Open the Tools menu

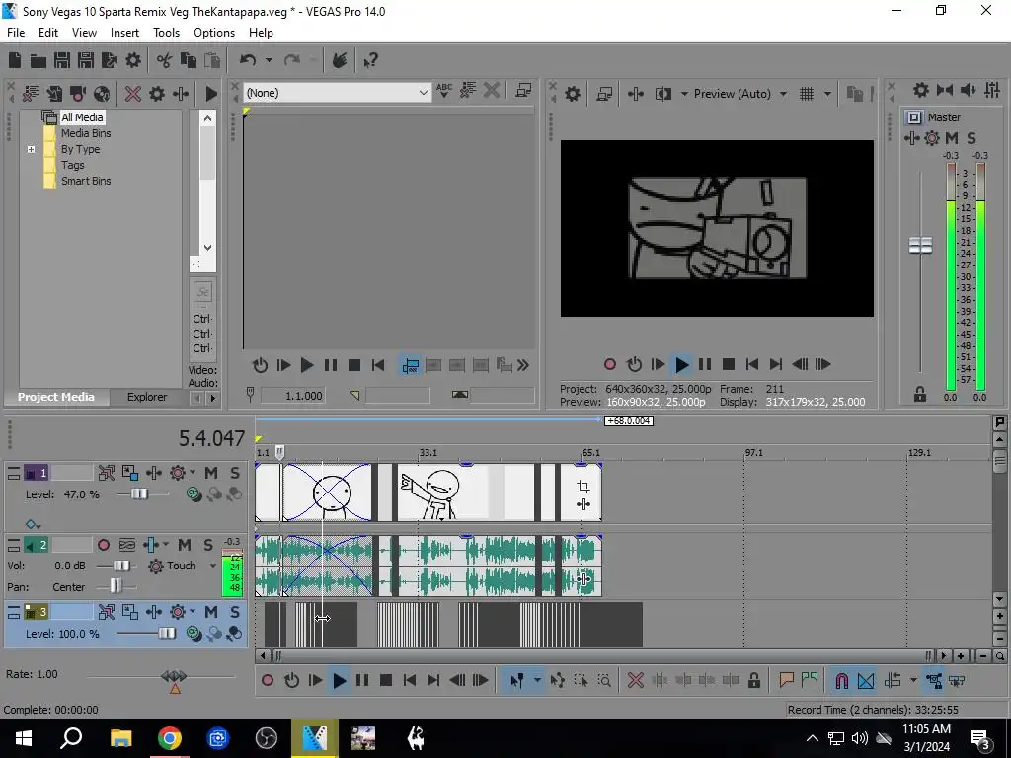[166, 33]
